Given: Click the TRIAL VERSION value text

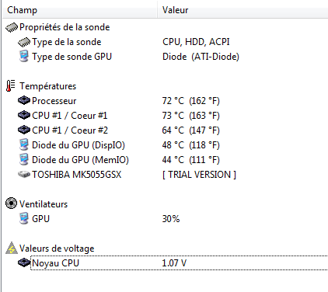Looking at the screenshot, I should 199,175.
